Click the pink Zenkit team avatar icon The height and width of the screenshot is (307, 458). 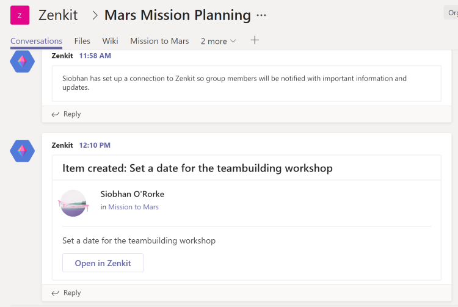20,15
